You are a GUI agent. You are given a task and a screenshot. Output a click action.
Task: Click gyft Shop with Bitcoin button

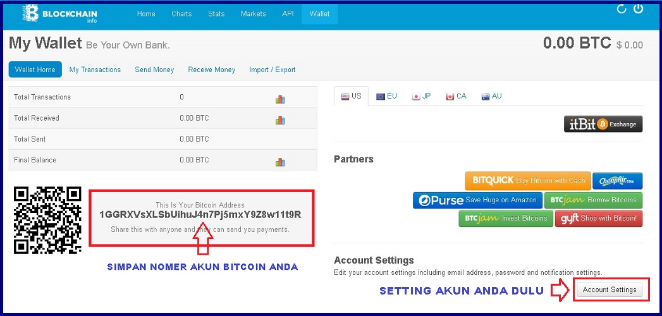(599, 219)
